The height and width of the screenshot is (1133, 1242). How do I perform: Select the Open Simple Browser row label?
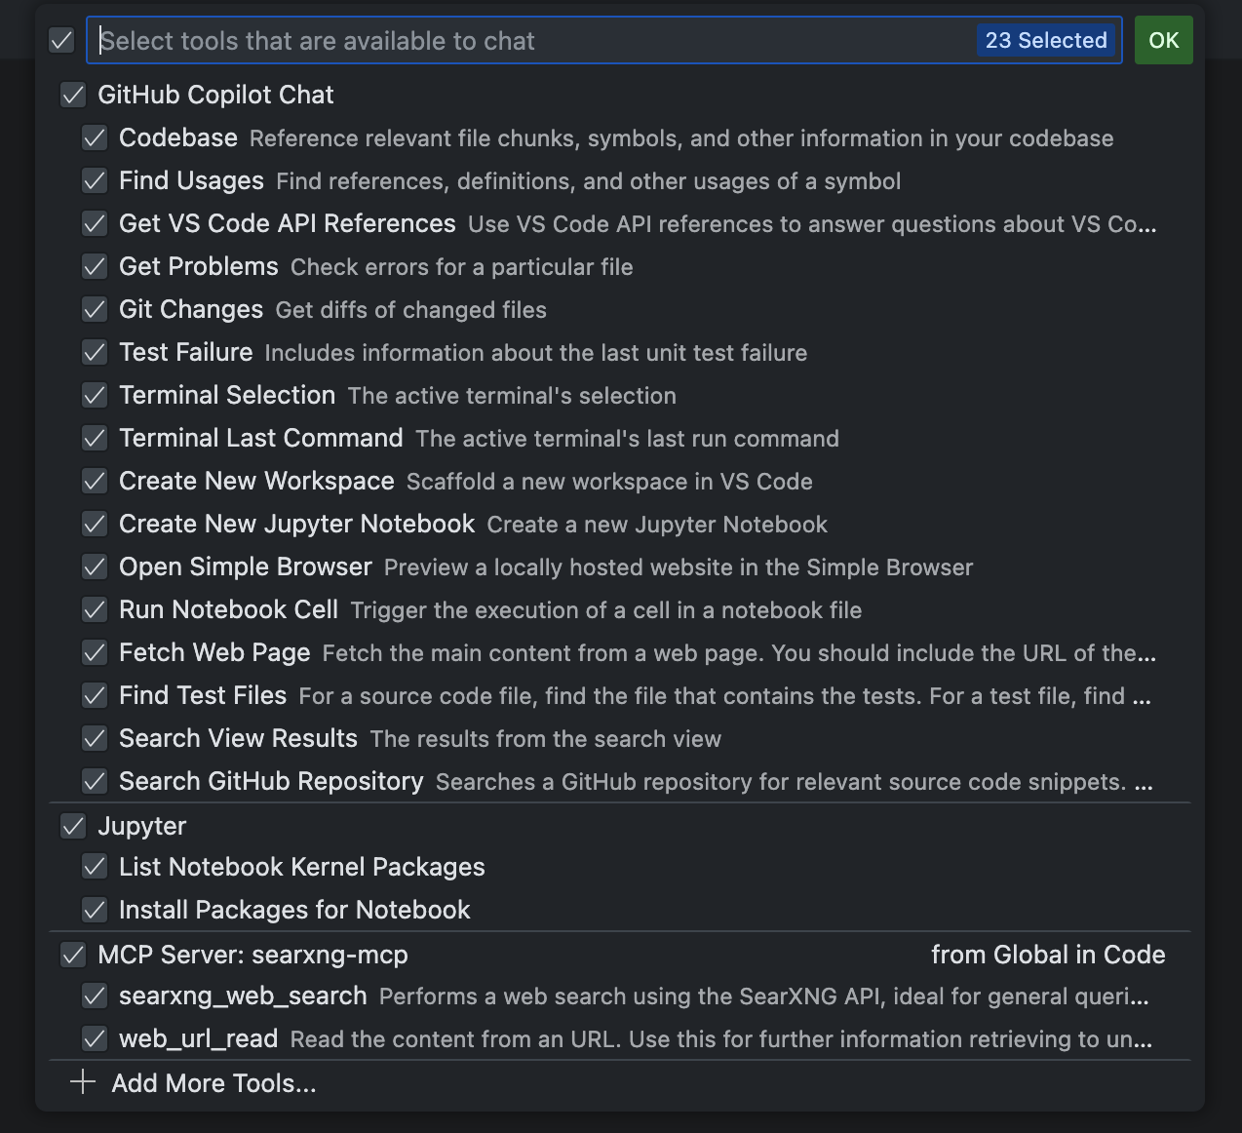246,567
